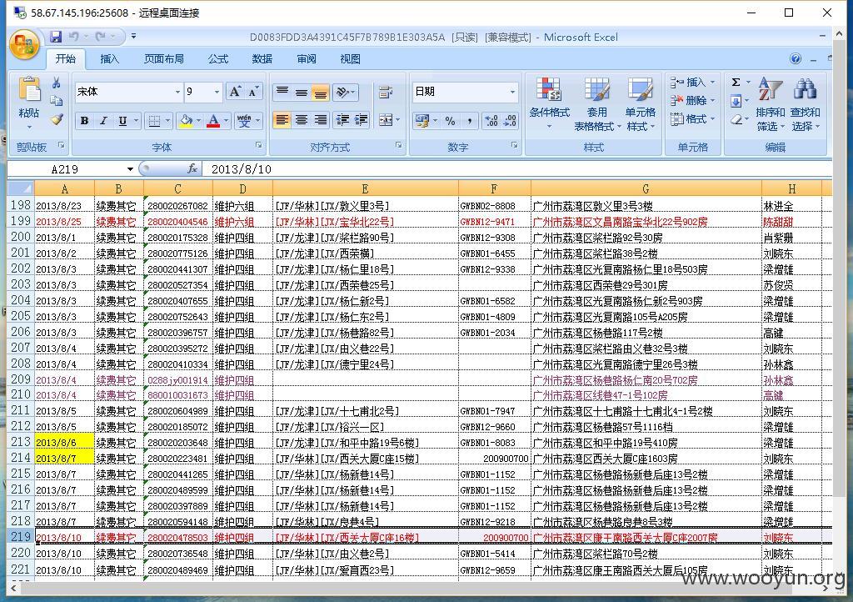Viewport: 853px width, 602px height.
Task: Click the 插入 Insert cells button
Action: coord(692,83)
